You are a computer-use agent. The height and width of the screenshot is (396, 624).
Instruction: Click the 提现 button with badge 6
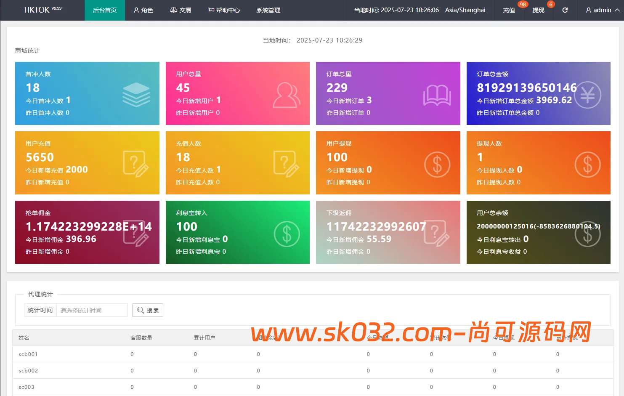pyautogui.click(x=538, y=10)
